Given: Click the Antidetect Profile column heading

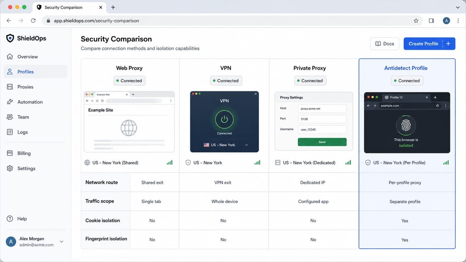Looking at the screenshot, I should (x=406, y=68).
